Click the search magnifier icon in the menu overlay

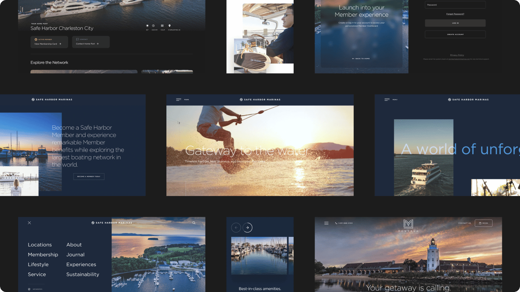coord(194,223)
